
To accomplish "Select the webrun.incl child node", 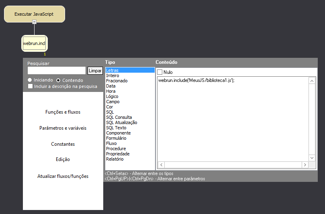I will coord(34,43).
